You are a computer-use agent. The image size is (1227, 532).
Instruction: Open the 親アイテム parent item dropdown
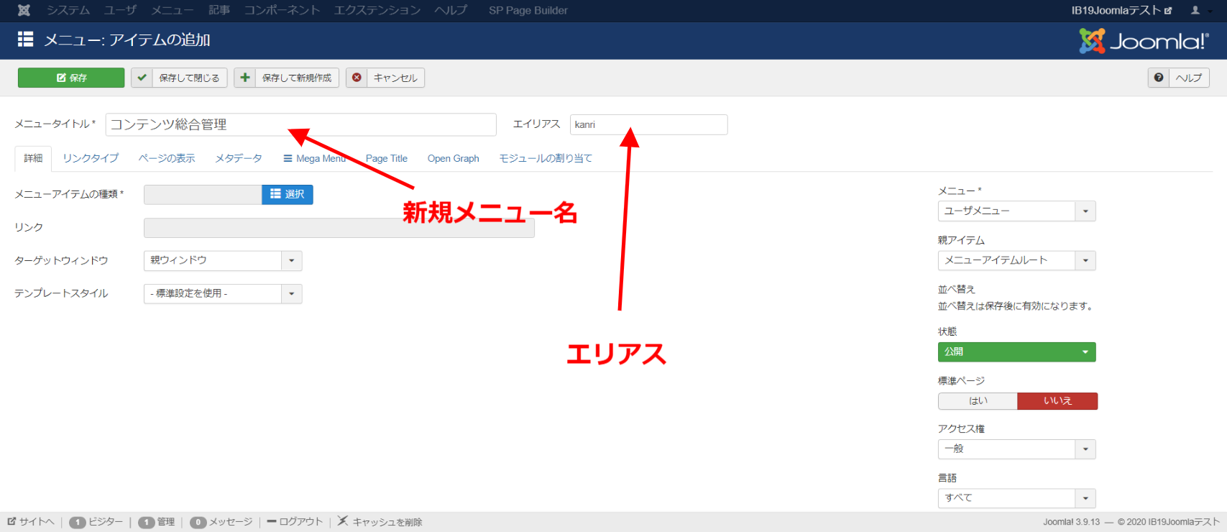pos(1016,260)
